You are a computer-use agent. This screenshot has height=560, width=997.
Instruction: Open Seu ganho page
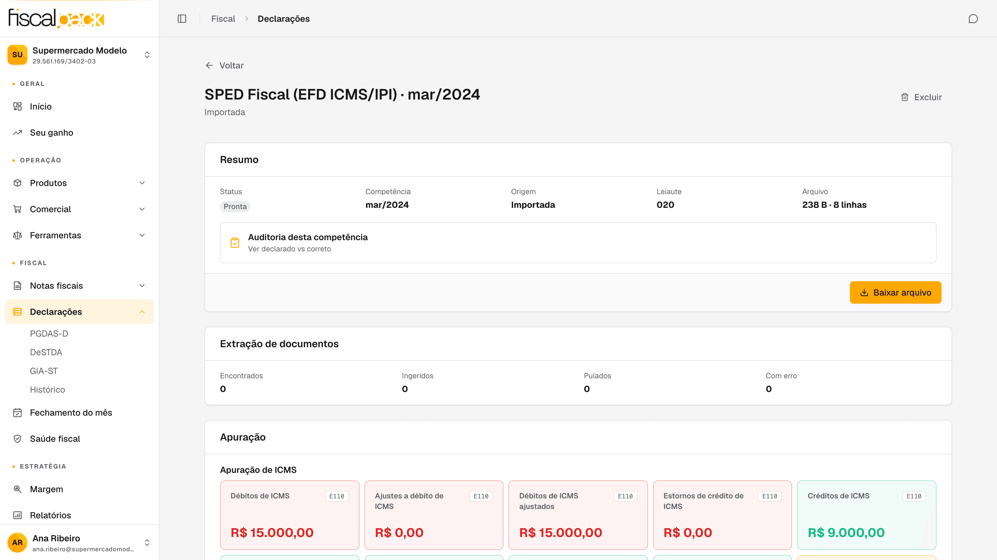[79, 133]
